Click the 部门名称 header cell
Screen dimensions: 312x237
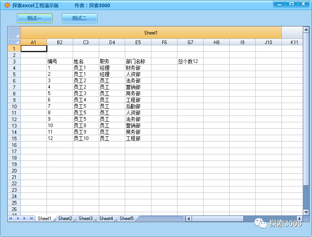(138, 61)
